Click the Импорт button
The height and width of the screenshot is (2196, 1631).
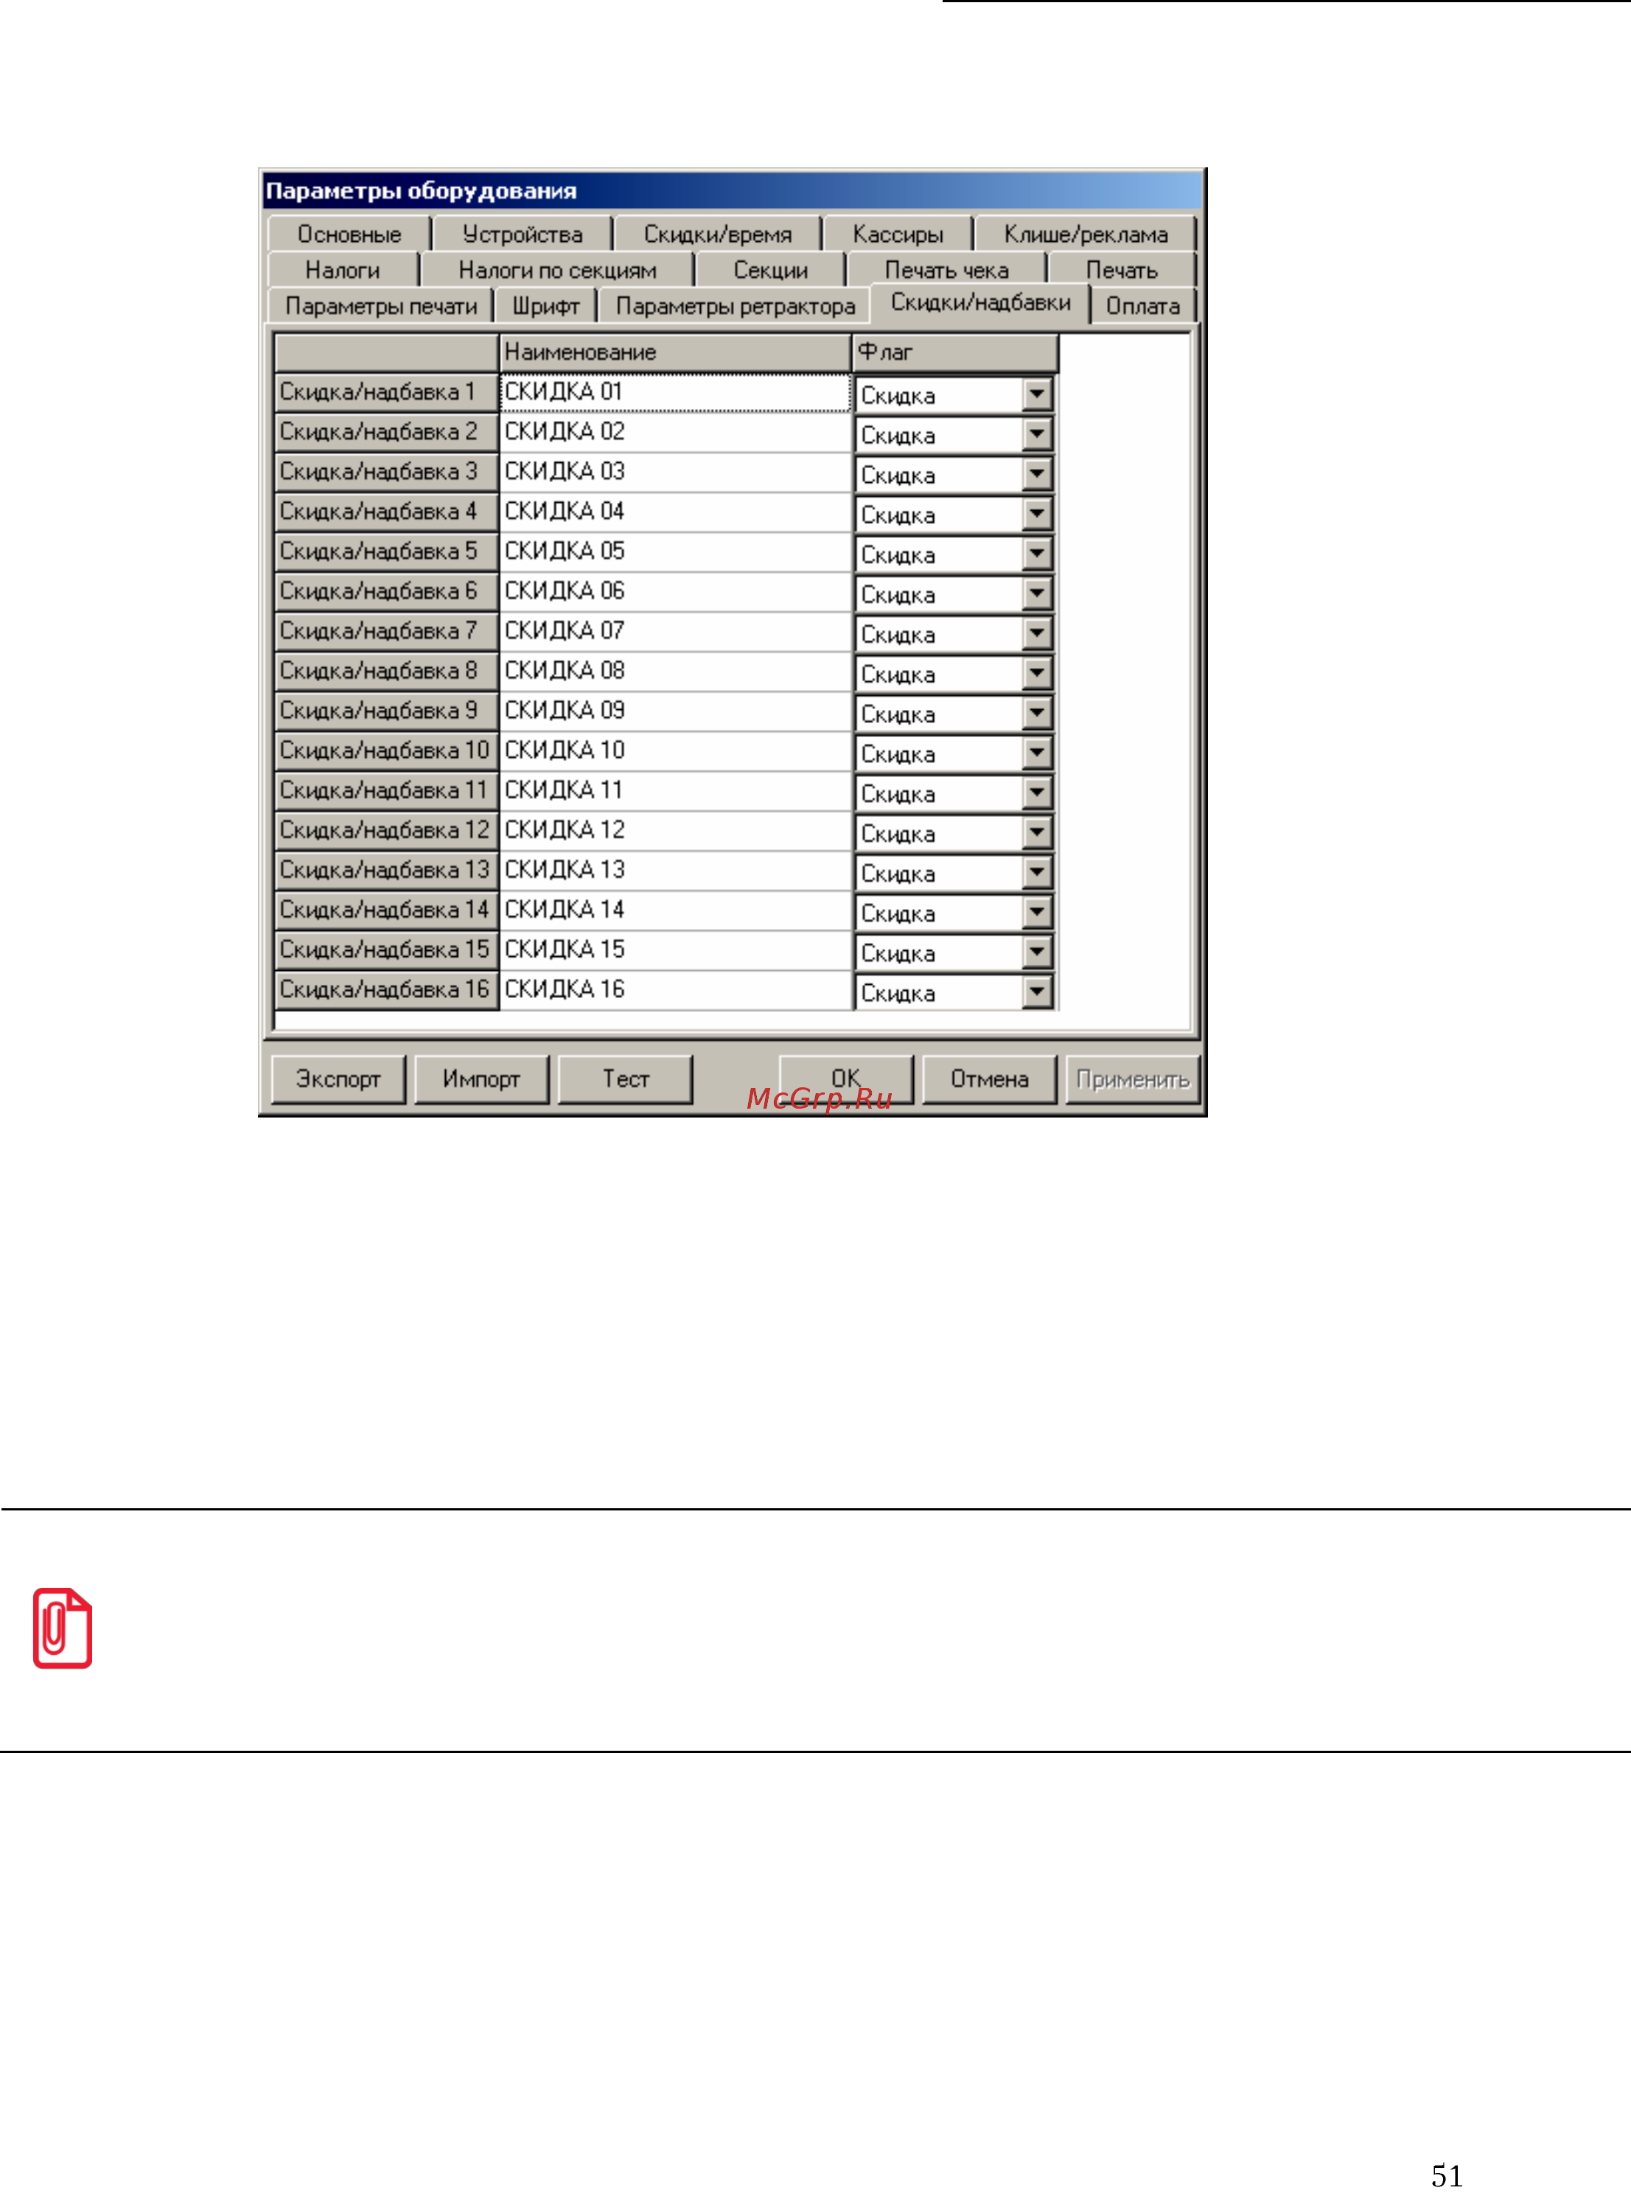click(x=482, y=1078)
